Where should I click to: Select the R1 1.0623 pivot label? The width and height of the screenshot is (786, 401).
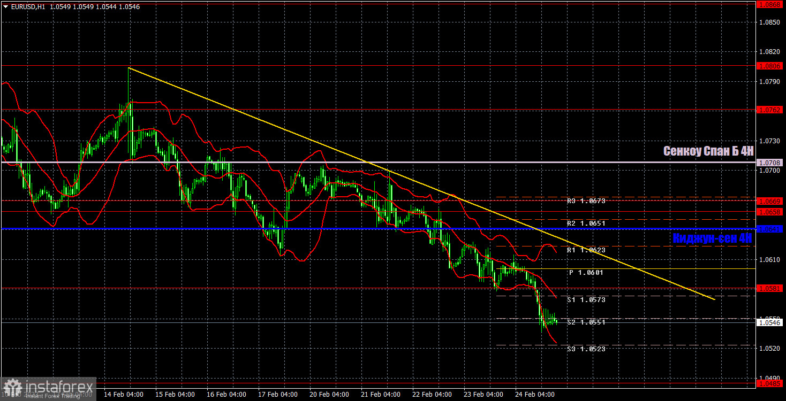tap(586, 250)
